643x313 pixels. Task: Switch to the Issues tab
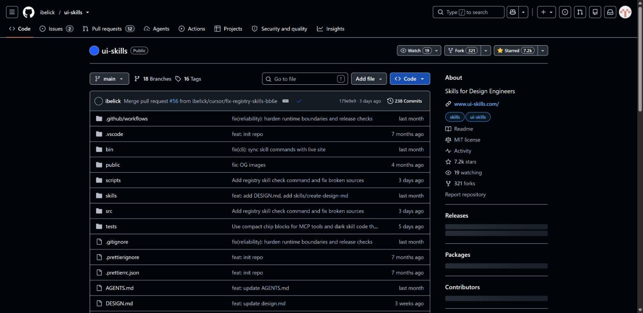click(56, 29)
